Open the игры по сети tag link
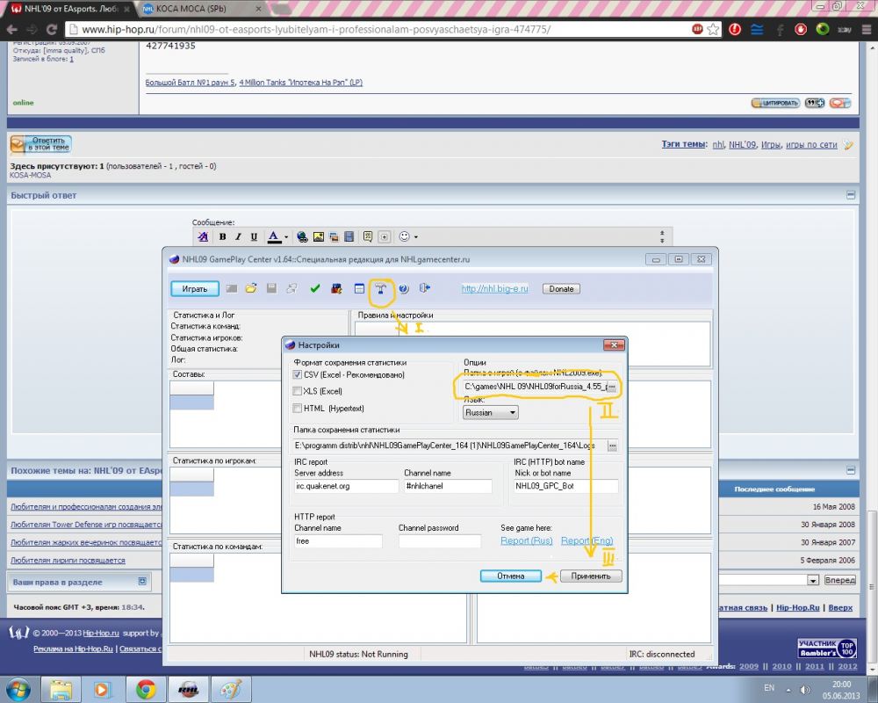Image resolution: width=878 pixels, height=703 pixels. coord(811,145)
